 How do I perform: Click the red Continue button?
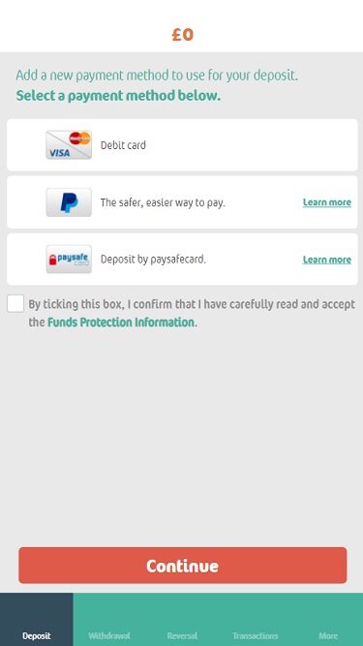pos(183,566)
